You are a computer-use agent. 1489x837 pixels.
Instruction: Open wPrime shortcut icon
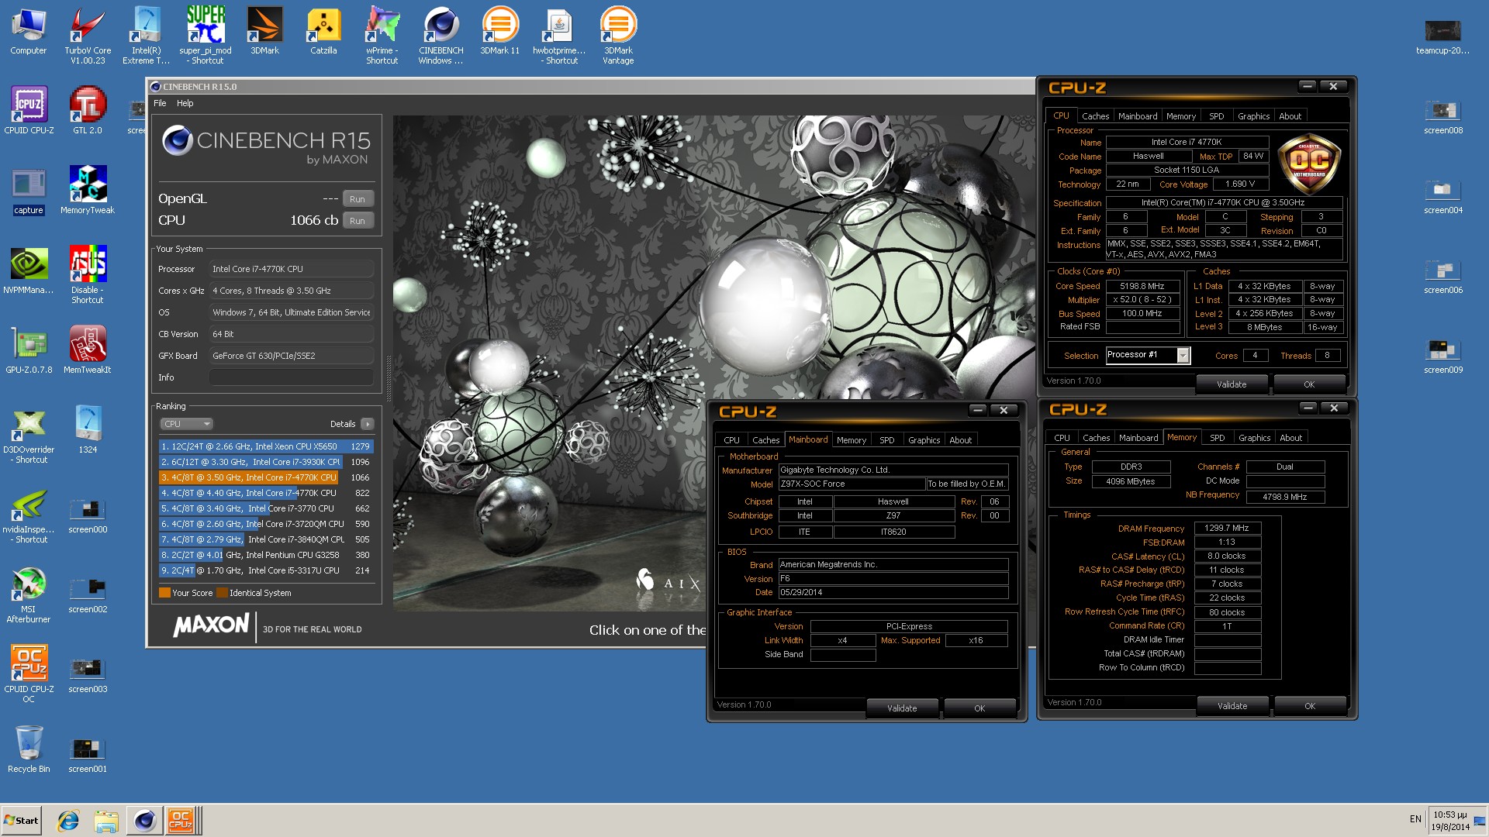[x=382, y=36]
